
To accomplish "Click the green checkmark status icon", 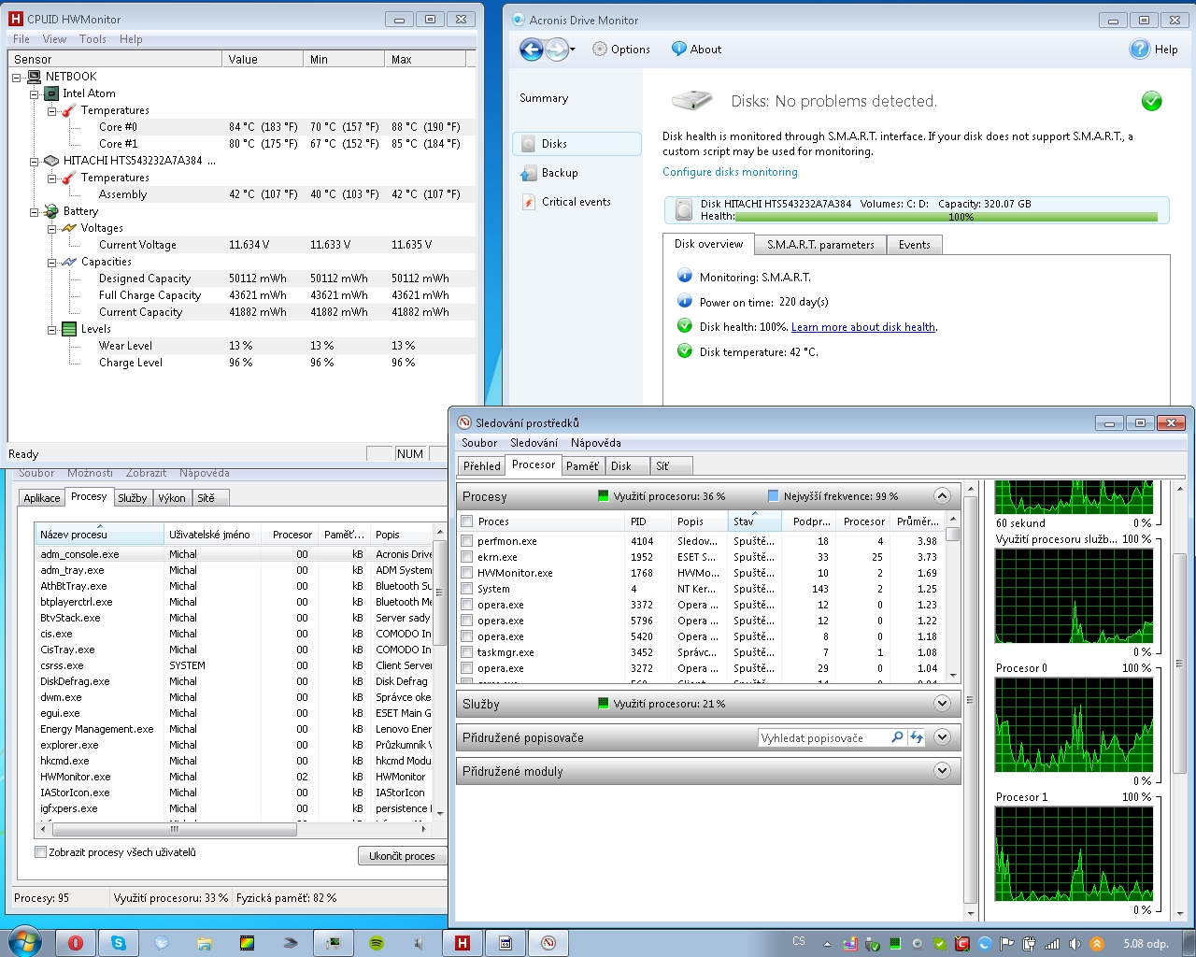I will click(x=1152, y=101).
